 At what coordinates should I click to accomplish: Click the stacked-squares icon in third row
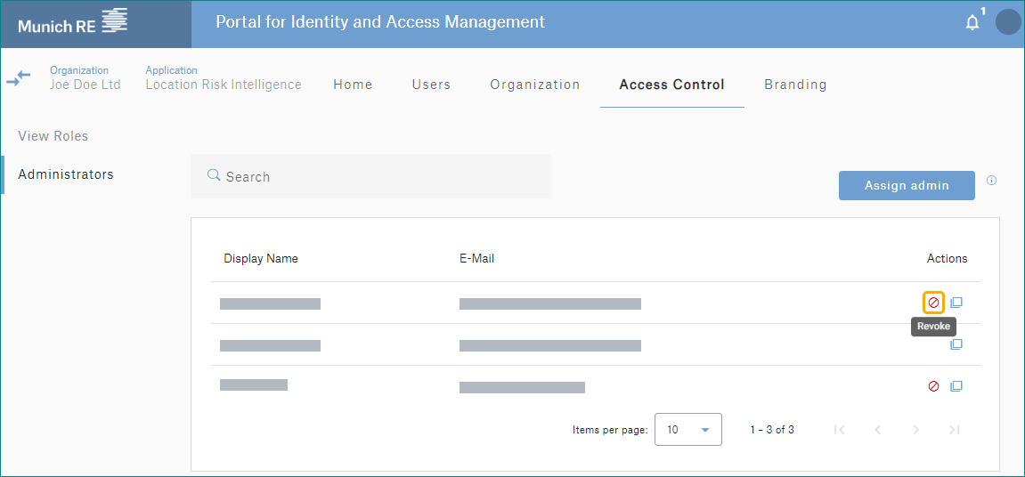point(956,386)
